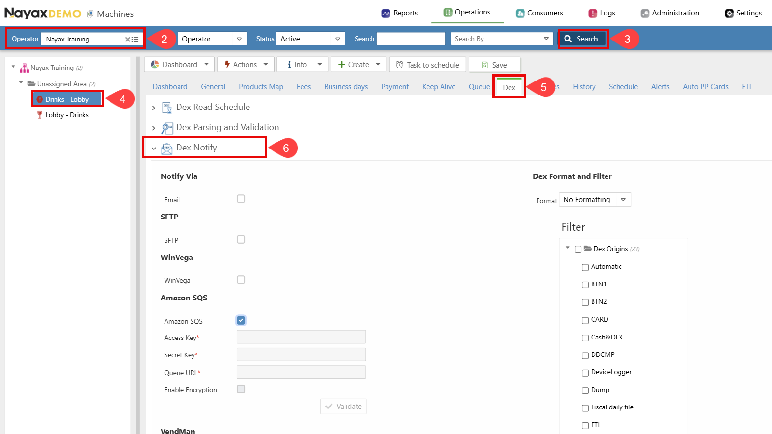
Task: Click the Consumers icon in the top navigation
Action: click(520, 13)
